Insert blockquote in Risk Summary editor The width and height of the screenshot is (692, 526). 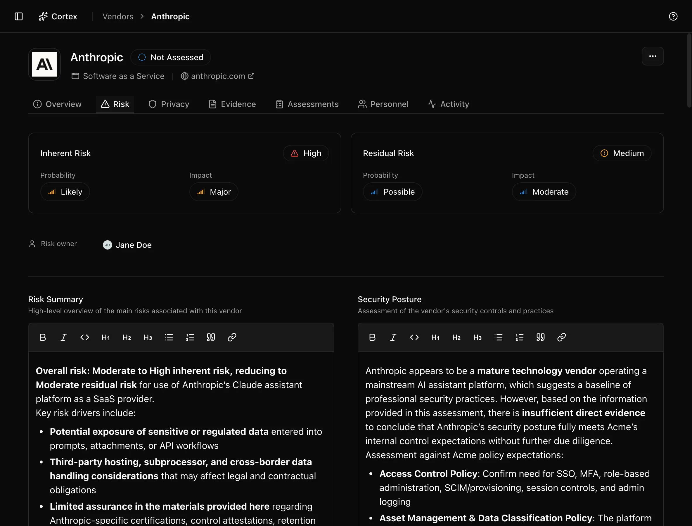(x=211, y=337)
